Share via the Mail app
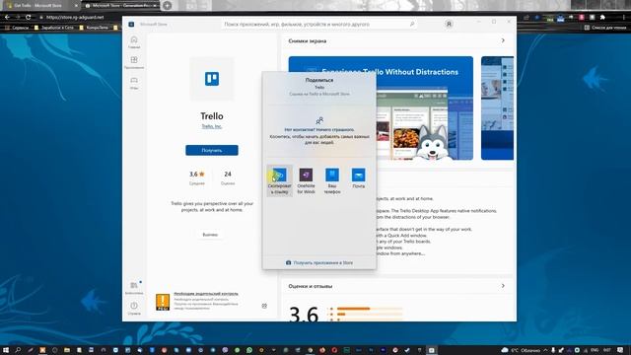Viewport: 631px width, 355px height. [x=358, y=179]
